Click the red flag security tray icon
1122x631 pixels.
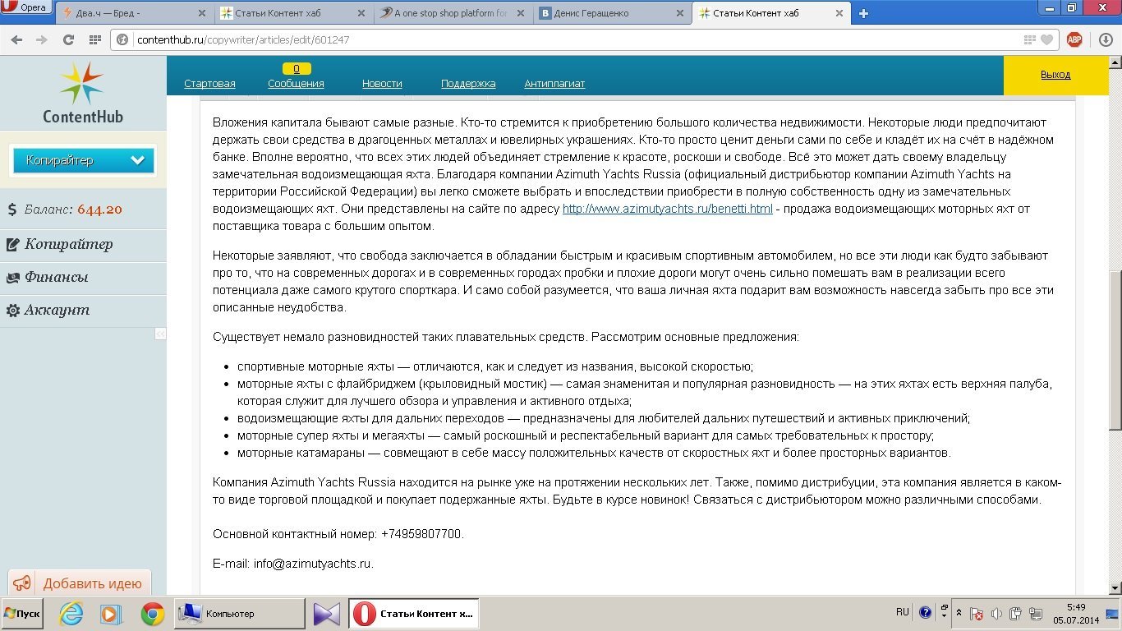point(977,614)
